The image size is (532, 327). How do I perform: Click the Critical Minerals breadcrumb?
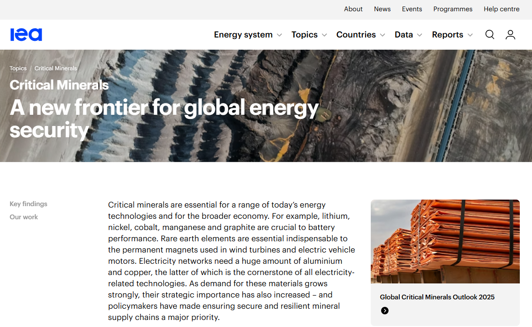pos(56,68)
